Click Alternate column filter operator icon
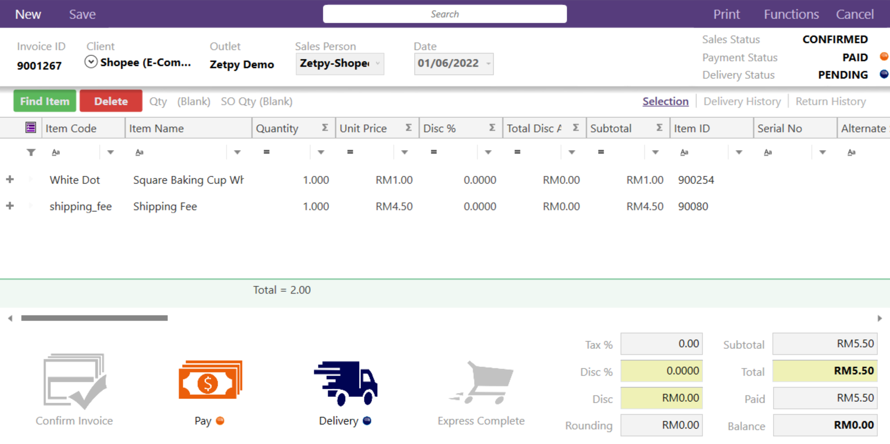The image size is (890, 444). pyautogui.click(x=851, y=152)
